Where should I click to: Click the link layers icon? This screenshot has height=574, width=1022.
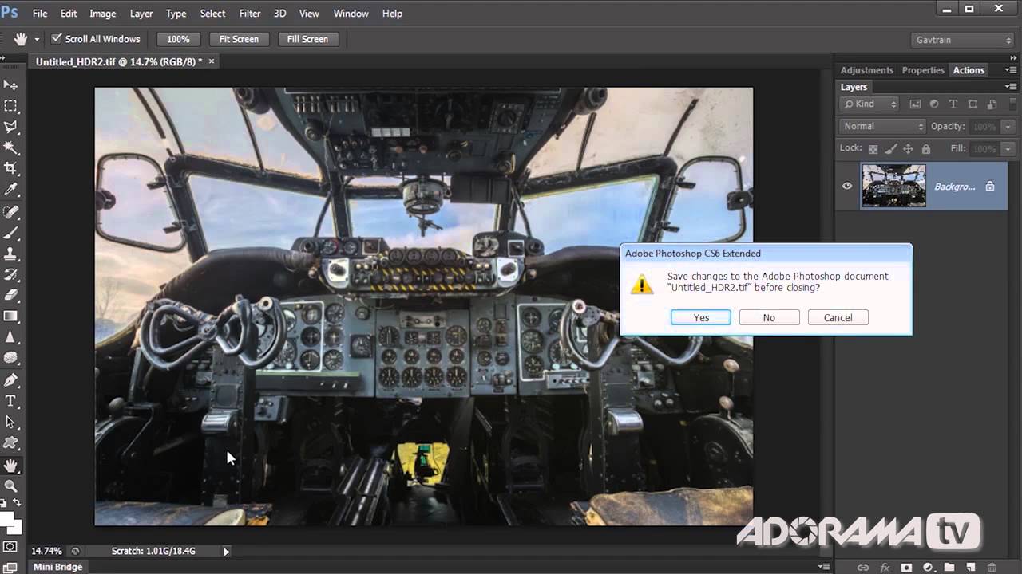863,567
